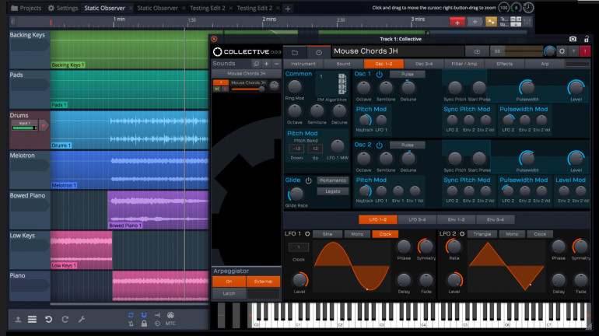599x336 pixels.
Task: Open the SD quality selector
Action: [497, 51]
